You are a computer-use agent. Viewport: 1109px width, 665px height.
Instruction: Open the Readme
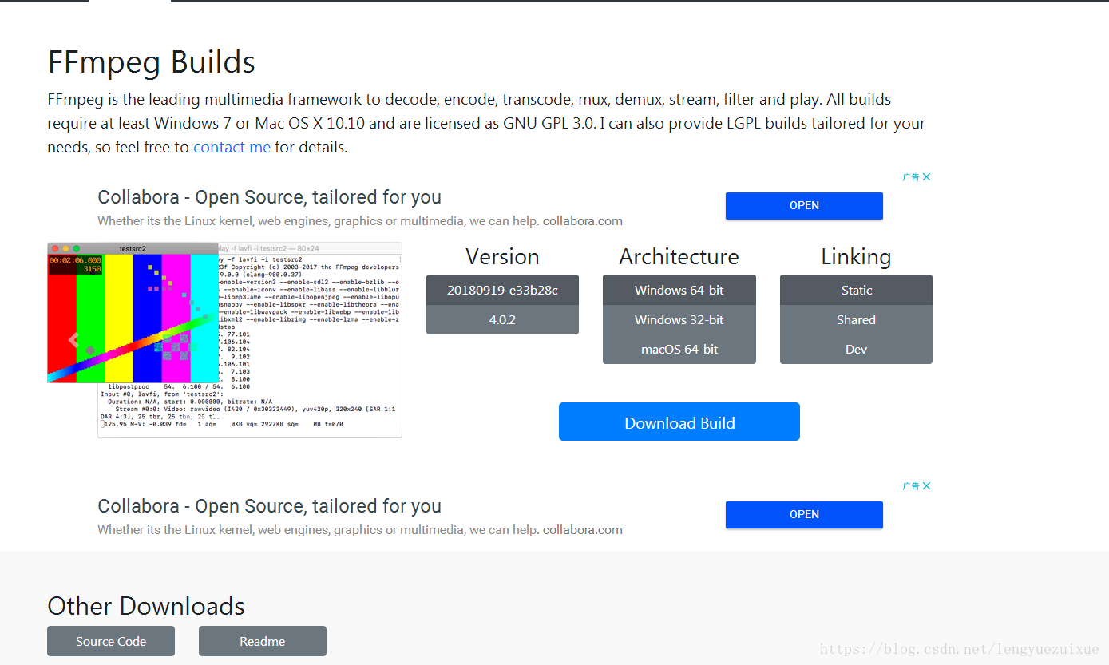[x=263, y=641]
